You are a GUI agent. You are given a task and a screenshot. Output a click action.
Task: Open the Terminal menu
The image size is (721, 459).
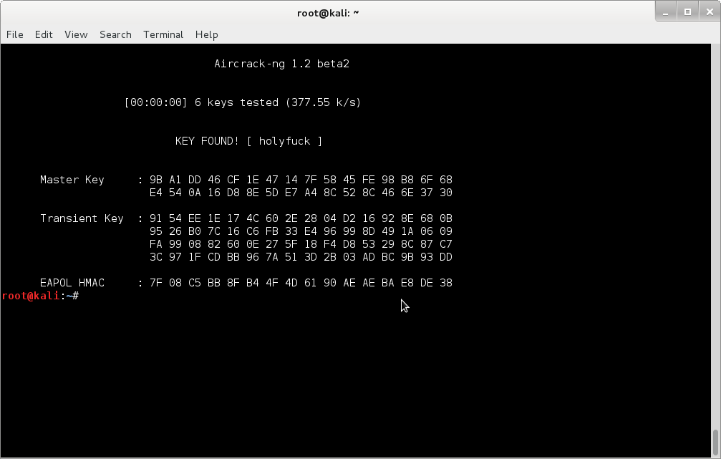(x=163, y=34)
